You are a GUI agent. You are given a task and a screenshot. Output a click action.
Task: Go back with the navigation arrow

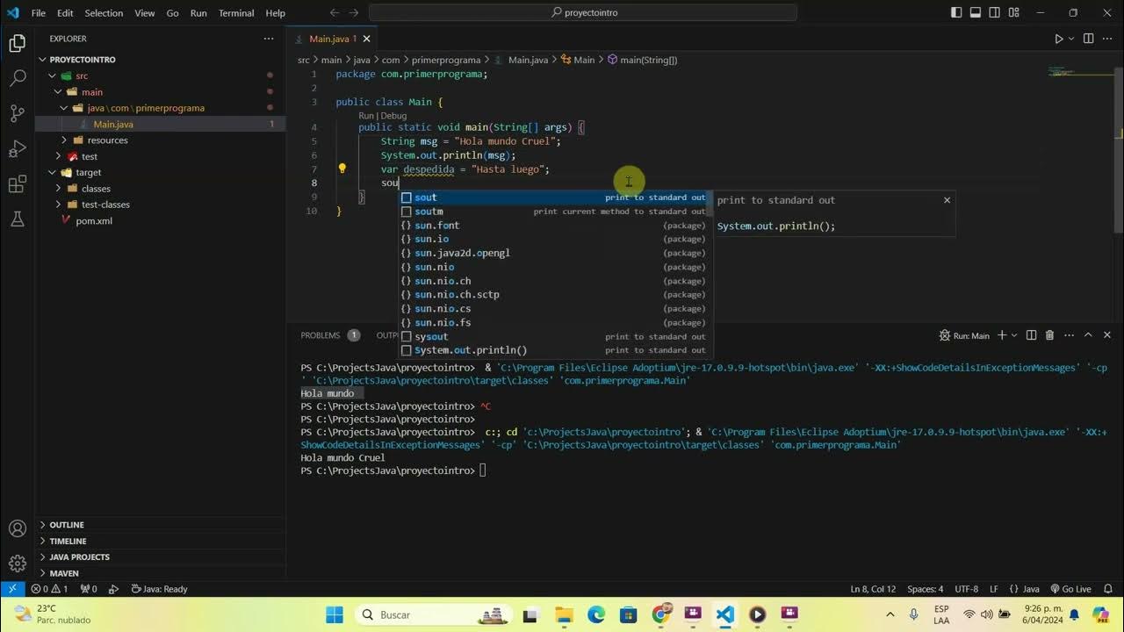(x=335, y=13)
